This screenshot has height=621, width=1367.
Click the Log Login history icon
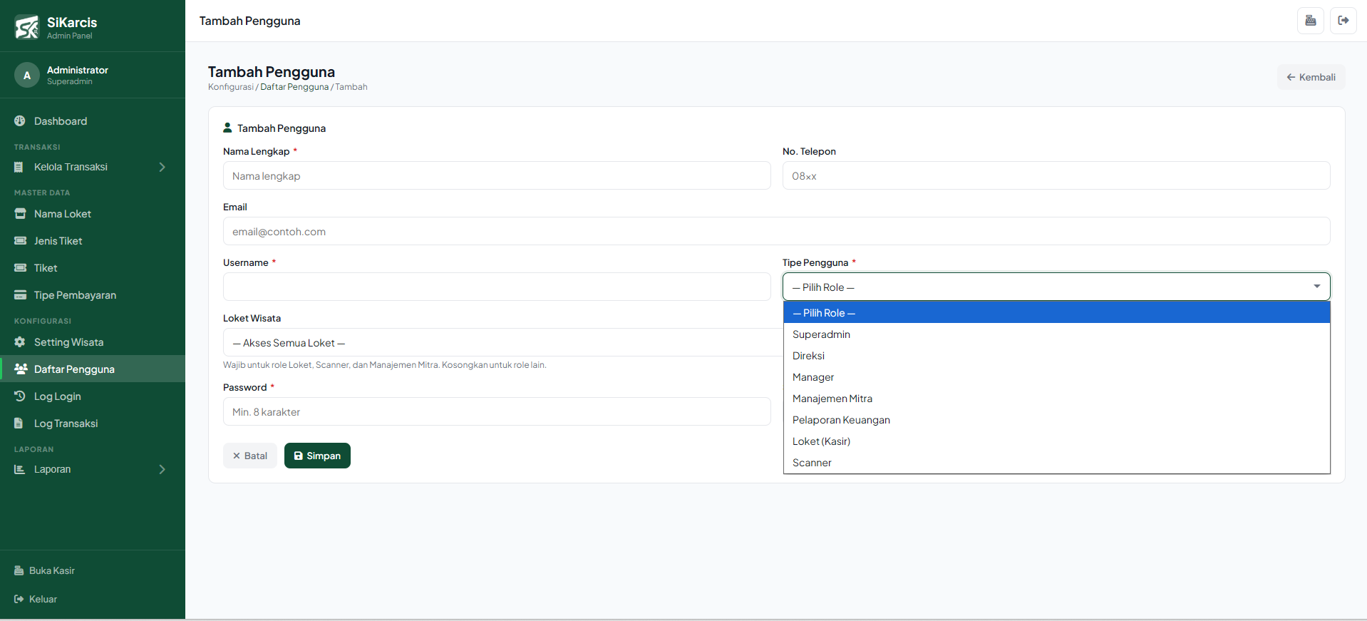click(20, 396)
